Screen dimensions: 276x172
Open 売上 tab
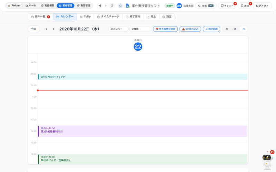click(151, 17)
